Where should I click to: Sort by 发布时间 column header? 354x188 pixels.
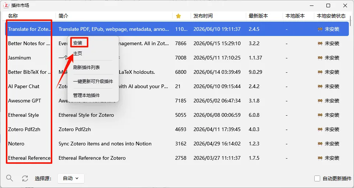pos(203,16)
